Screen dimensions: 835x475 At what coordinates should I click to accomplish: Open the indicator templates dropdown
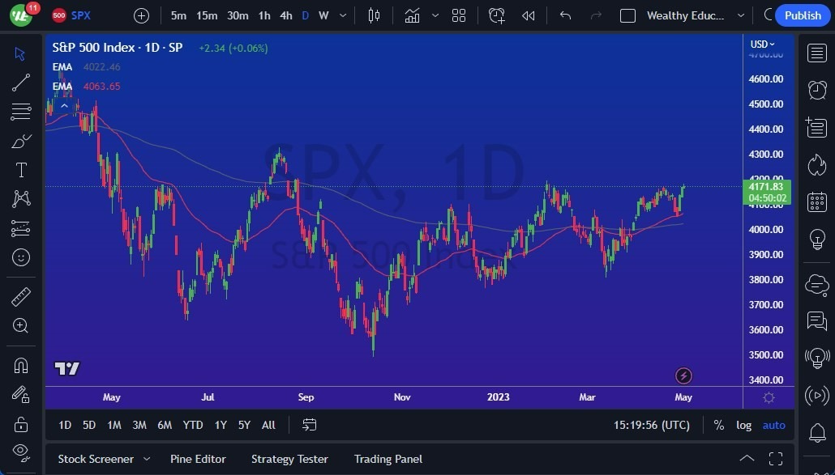pos(435,15)
